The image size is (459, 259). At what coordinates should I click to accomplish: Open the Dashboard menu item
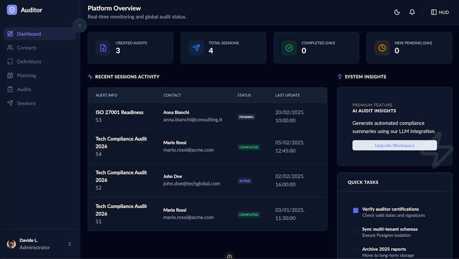[39, 34]
